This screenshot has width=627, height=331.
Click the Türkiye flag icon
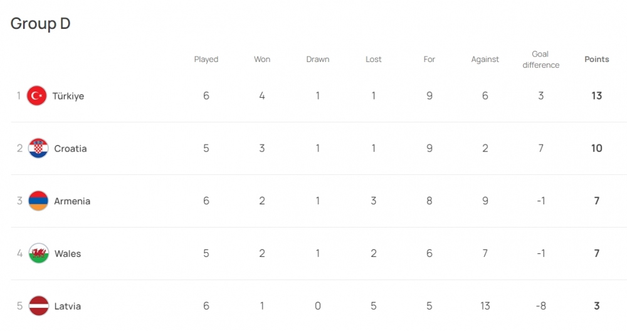tap(37, 96)
